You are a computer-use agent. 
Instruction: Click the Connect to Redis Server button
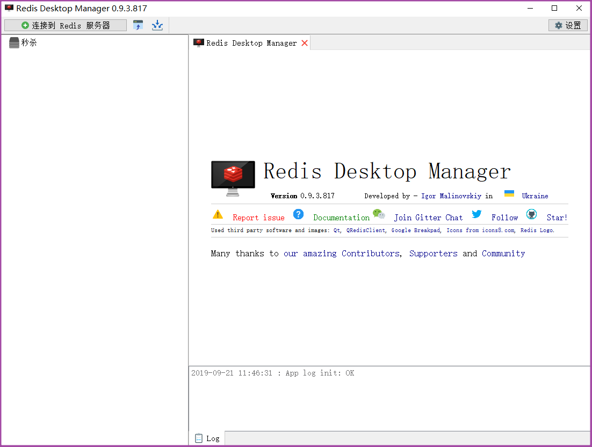coord(66,25)
